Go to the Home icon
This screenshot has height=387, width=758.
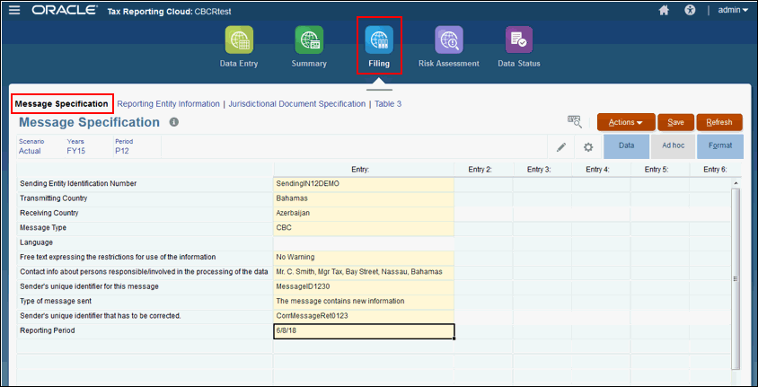pos(664,10)
